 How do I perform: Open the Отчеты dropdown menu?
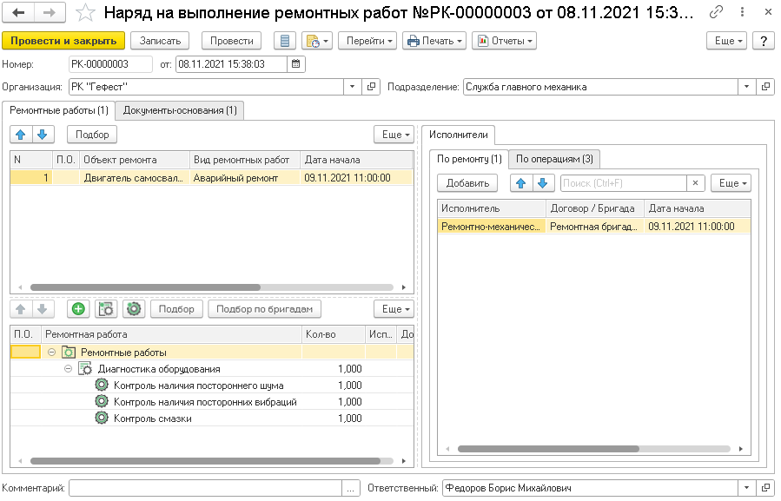click(504, 41)
